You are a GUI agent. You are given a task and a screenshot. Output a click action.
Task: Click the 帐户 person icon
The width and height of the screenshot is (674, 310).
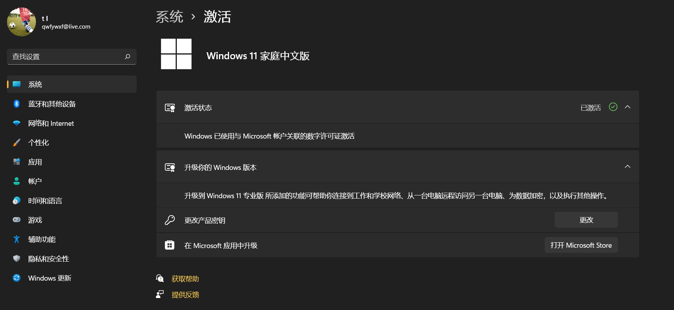[17, 181]
